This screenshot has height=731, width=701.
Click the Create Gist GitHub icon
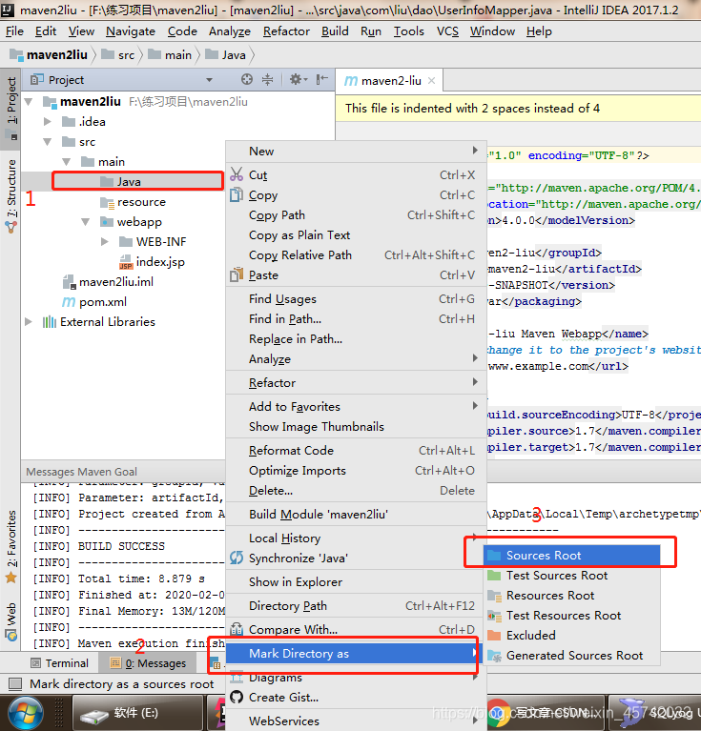click(237, 697)
